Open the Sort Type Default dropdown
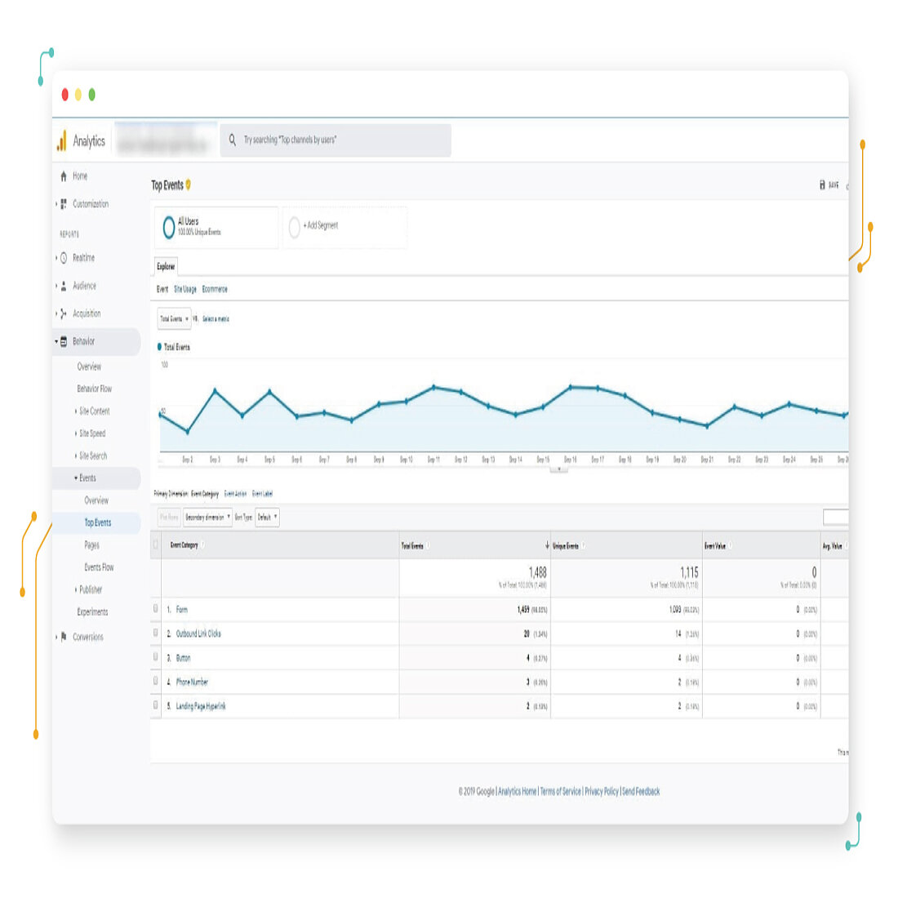 point(268,518)
